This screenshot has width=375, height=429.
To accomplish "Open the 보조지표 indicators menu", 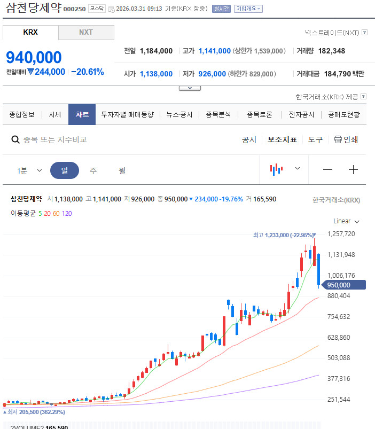I will tap(282, 139).
